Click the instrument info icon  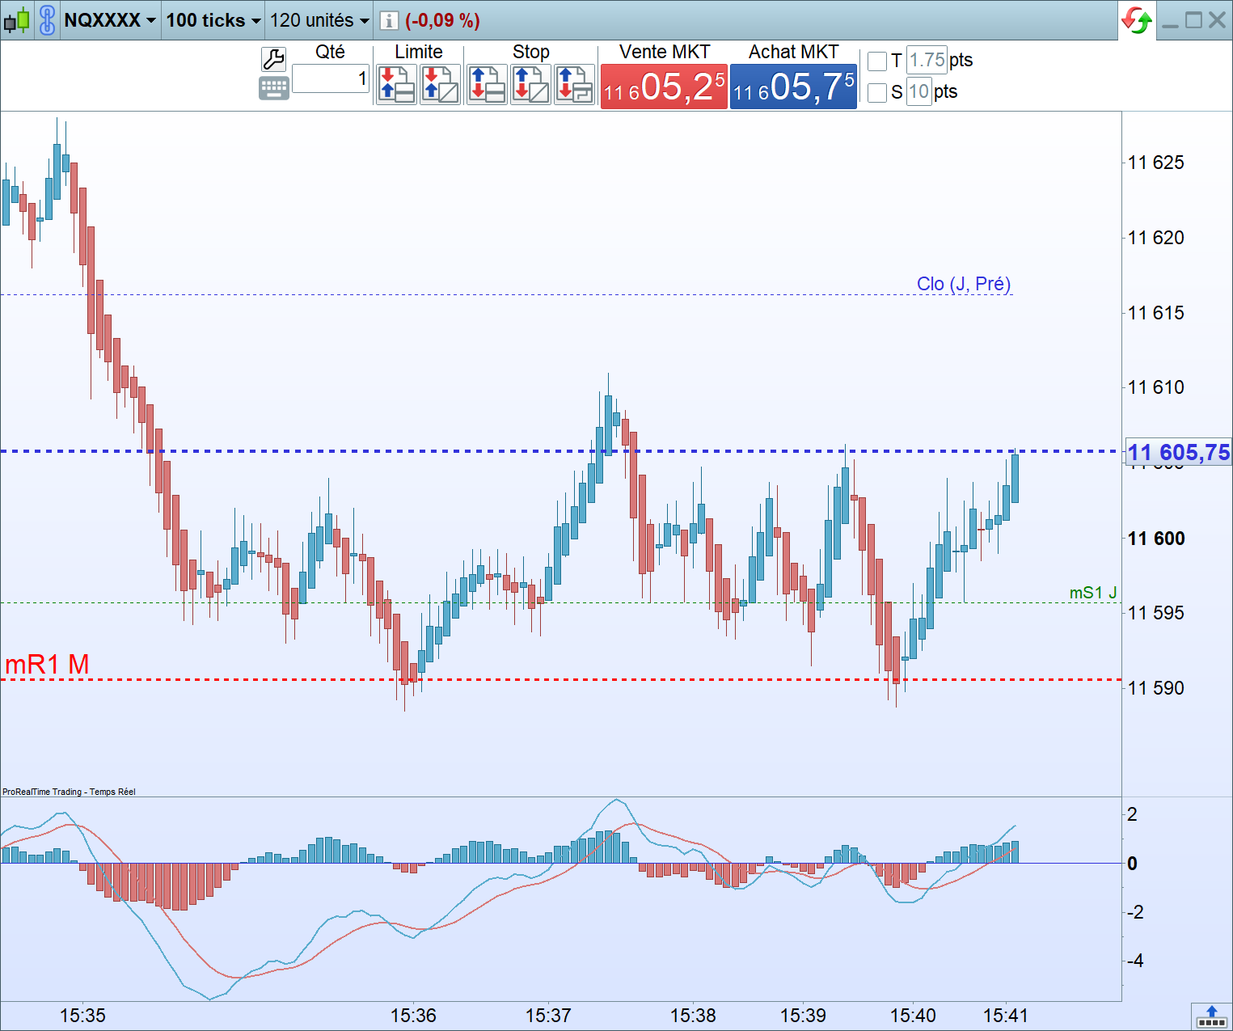389,20
